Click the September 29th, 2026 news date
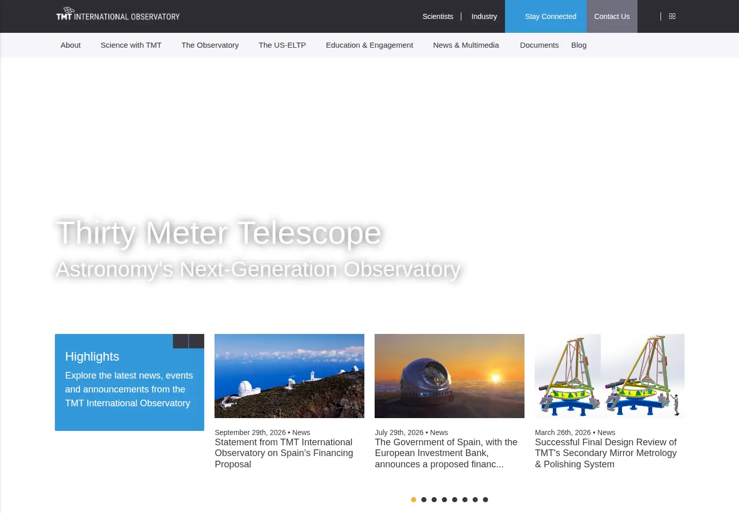 250,432
